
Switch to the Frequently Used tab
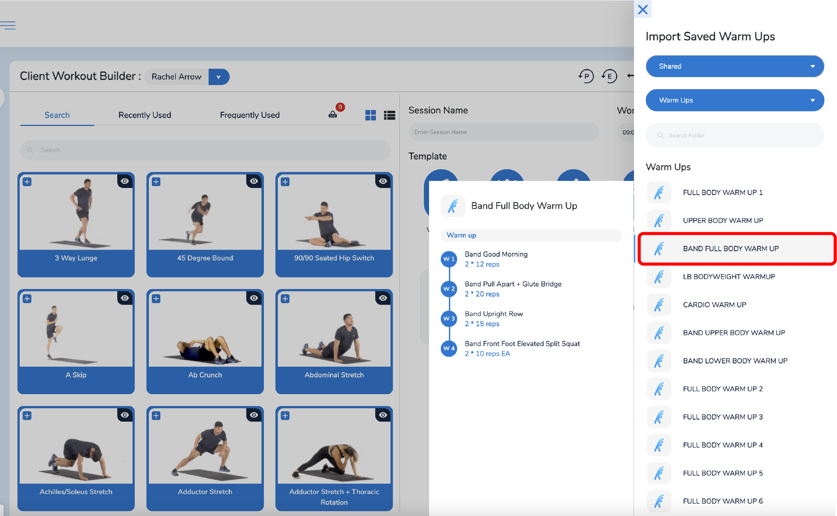pos(250,115)
